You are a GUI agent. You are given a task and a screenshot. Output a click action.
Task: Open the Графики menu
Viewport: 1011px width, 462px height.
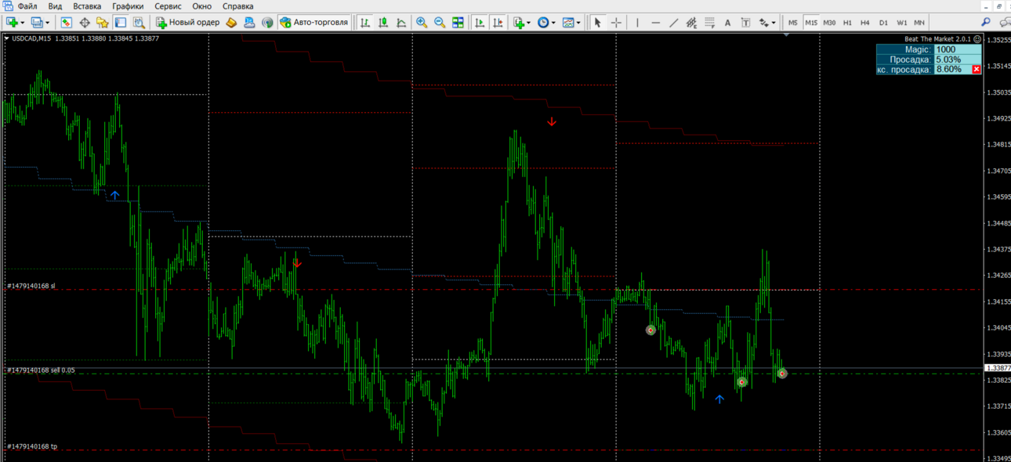tap(128, 6)
